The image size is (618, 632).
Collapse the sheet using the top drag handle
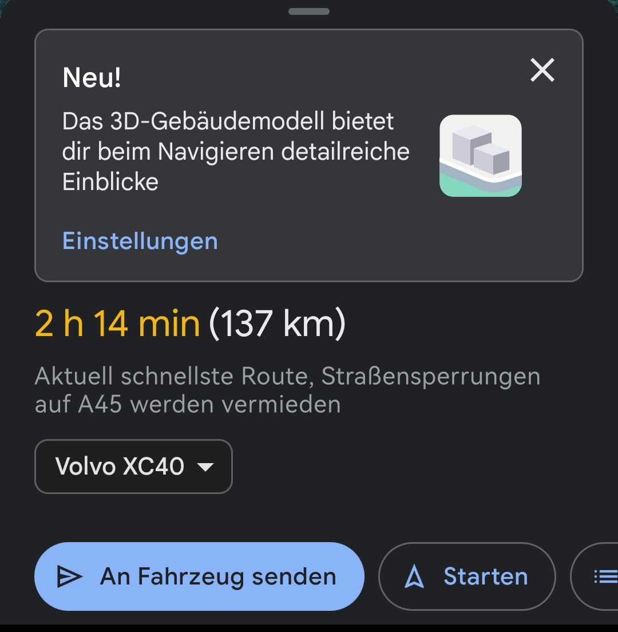[x=309, y=10]
